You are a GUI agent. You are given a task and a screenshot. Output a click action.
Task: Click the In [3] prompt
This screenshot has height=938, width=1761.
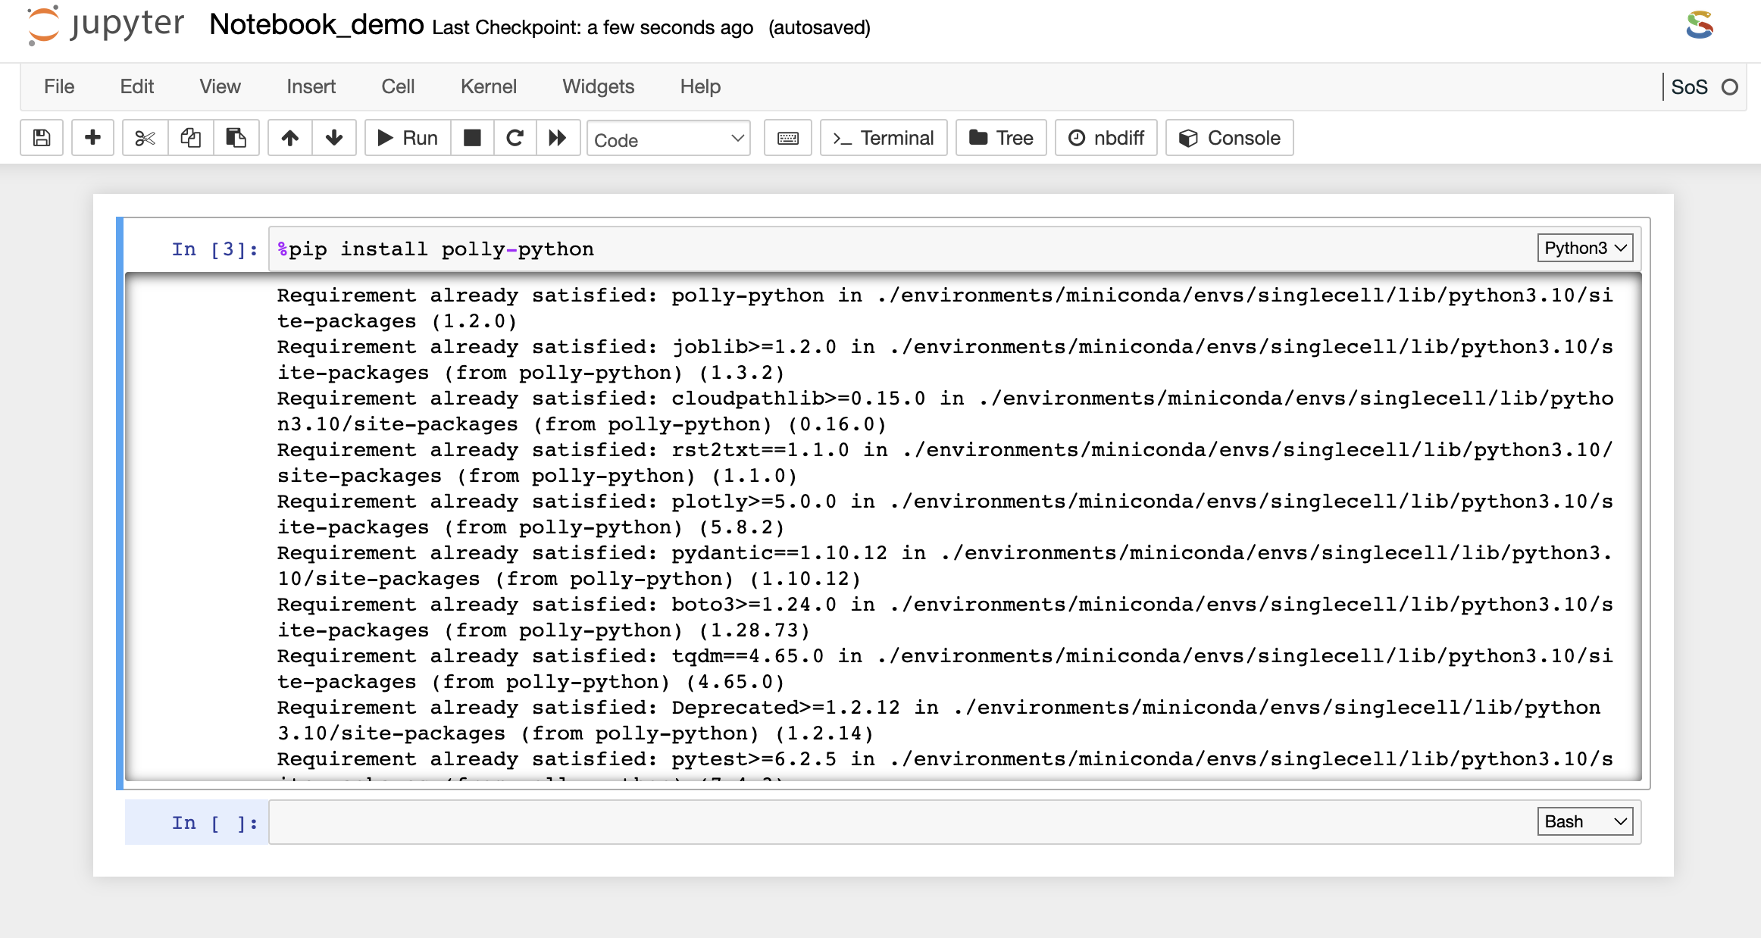coord(215,249)
